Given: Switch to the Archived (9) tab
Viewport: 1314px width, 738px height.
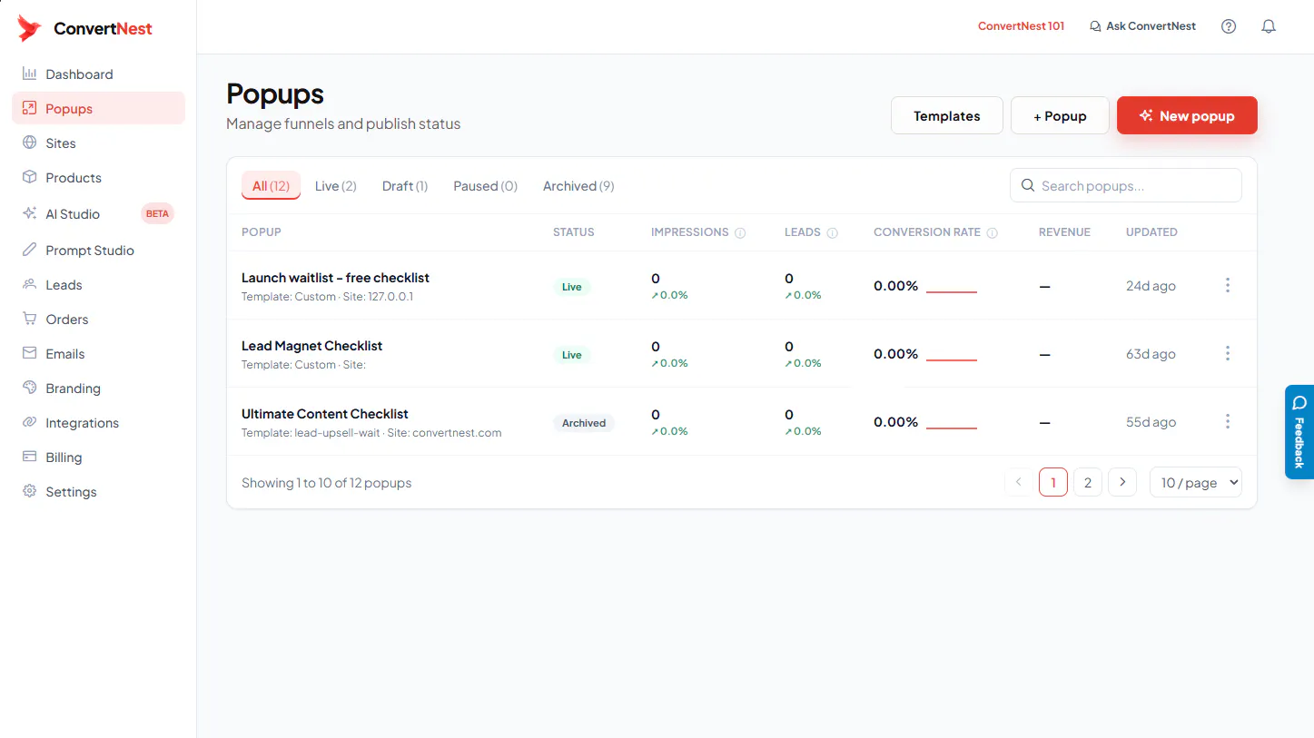Looking at the screenshot, I should point(578,186).
